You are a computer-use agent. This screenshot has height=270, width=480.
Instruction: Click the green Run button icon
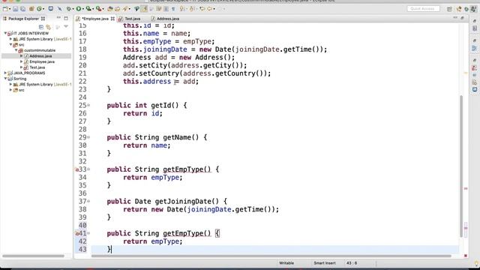79,9
